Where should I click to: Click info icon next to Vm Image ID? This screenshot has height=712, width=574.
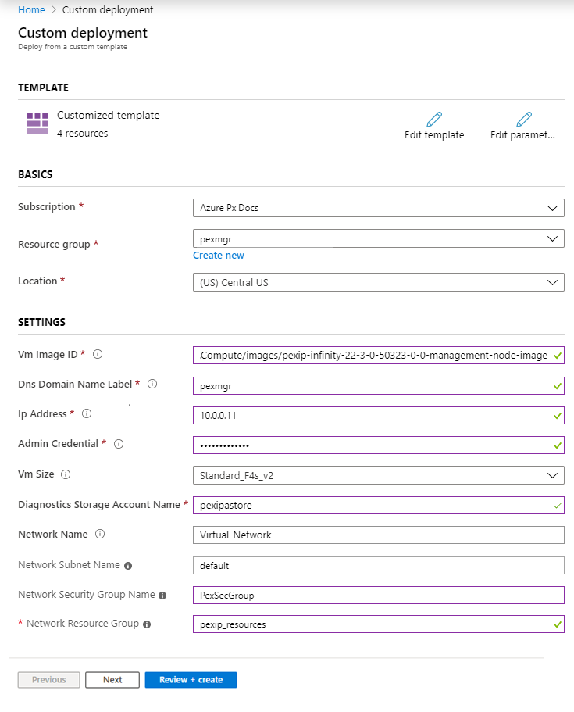[98, 355]
